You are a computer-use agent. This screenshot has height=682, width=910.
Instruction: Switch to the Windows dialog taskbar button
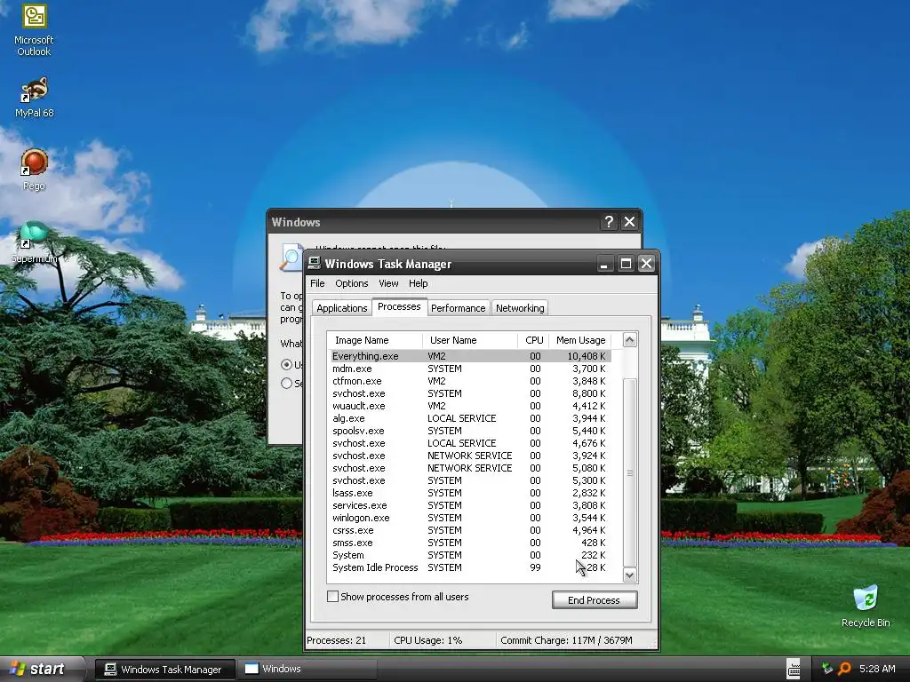pos(307,669)
